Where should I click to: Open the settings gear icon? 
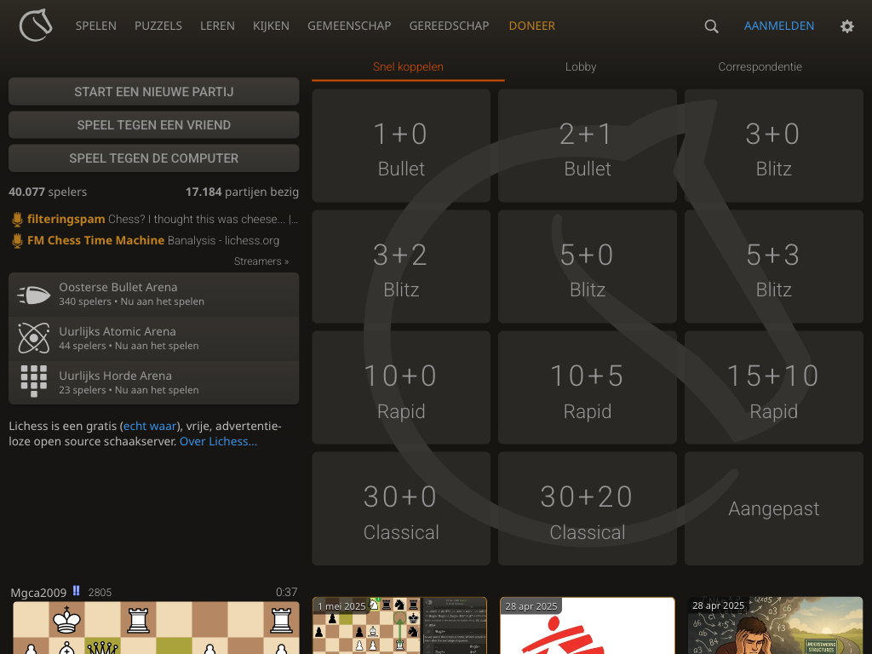click(x=846, y=26)
